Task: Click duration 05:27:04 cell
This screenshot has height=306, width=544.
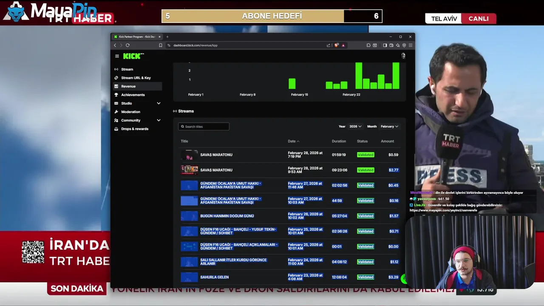Action: tap(339, 216)
